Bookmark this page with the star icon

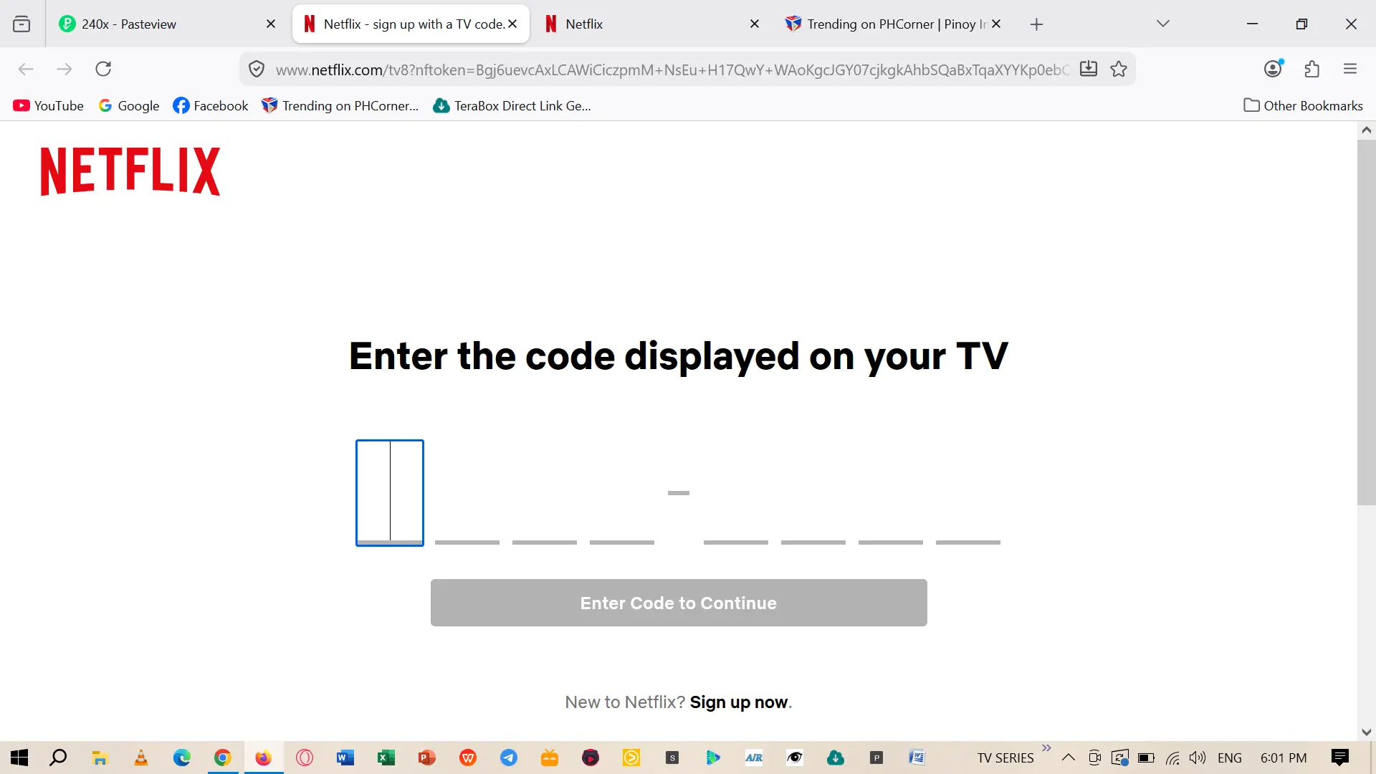[1119, 70]
